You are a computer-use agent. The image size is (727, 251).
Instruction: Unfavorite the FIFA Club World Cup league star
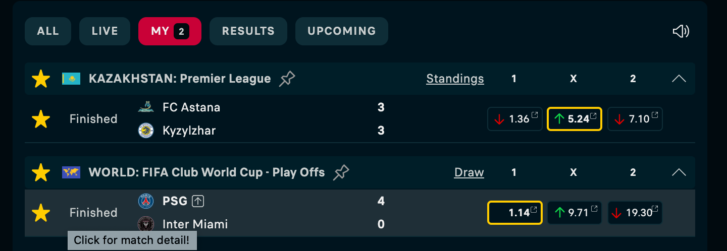coord(41,172)
